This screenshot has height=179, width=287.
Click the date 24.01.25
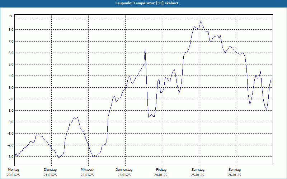coord(161,175)
